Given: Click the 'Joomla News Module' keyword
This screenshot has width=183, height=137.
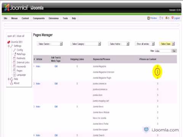Looking at the screenshot, I should pyautogui.click(x=101, y=112).
